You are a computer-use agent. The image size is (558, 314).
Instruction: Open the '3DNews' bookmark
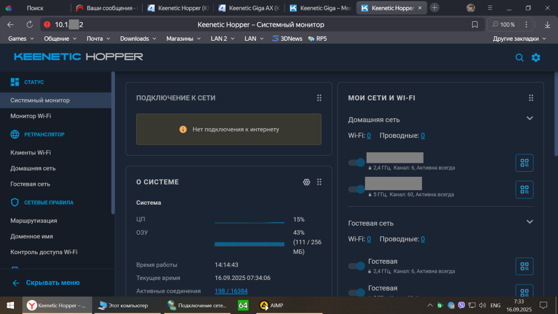287,38
